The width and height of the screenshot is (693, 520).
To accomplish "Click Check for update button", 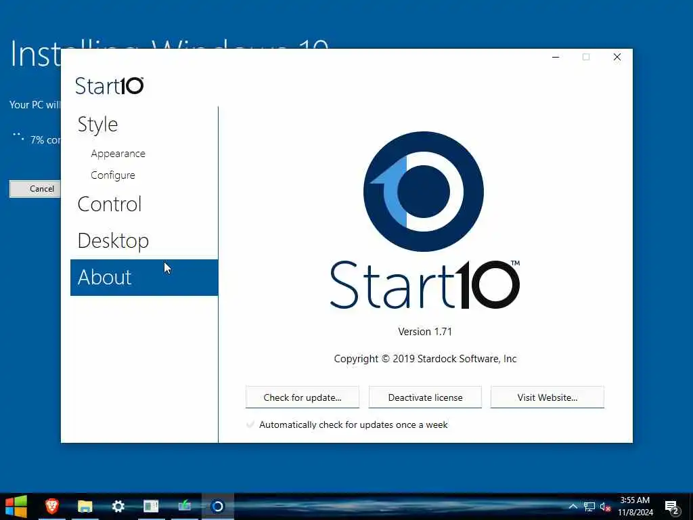I will (x=303, y=397).
